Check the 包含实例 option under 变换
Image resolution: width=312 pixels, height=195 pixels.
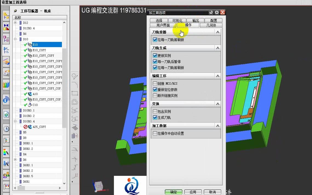tap(155, 111)
